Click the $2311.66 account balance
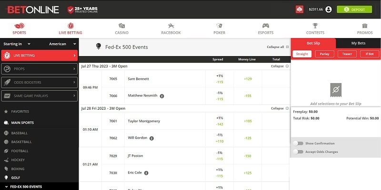 (316, 9)
